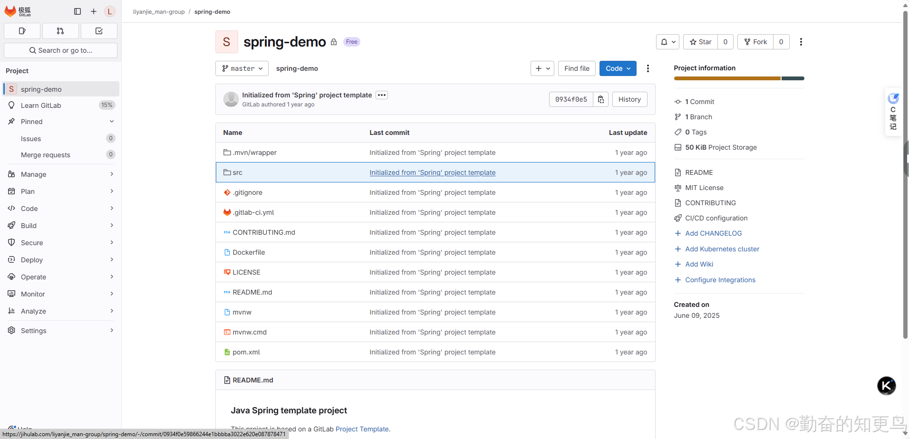The image size is (909, 439).
Task: Open the user avatar L menu
Action: (x=110, y=11)
